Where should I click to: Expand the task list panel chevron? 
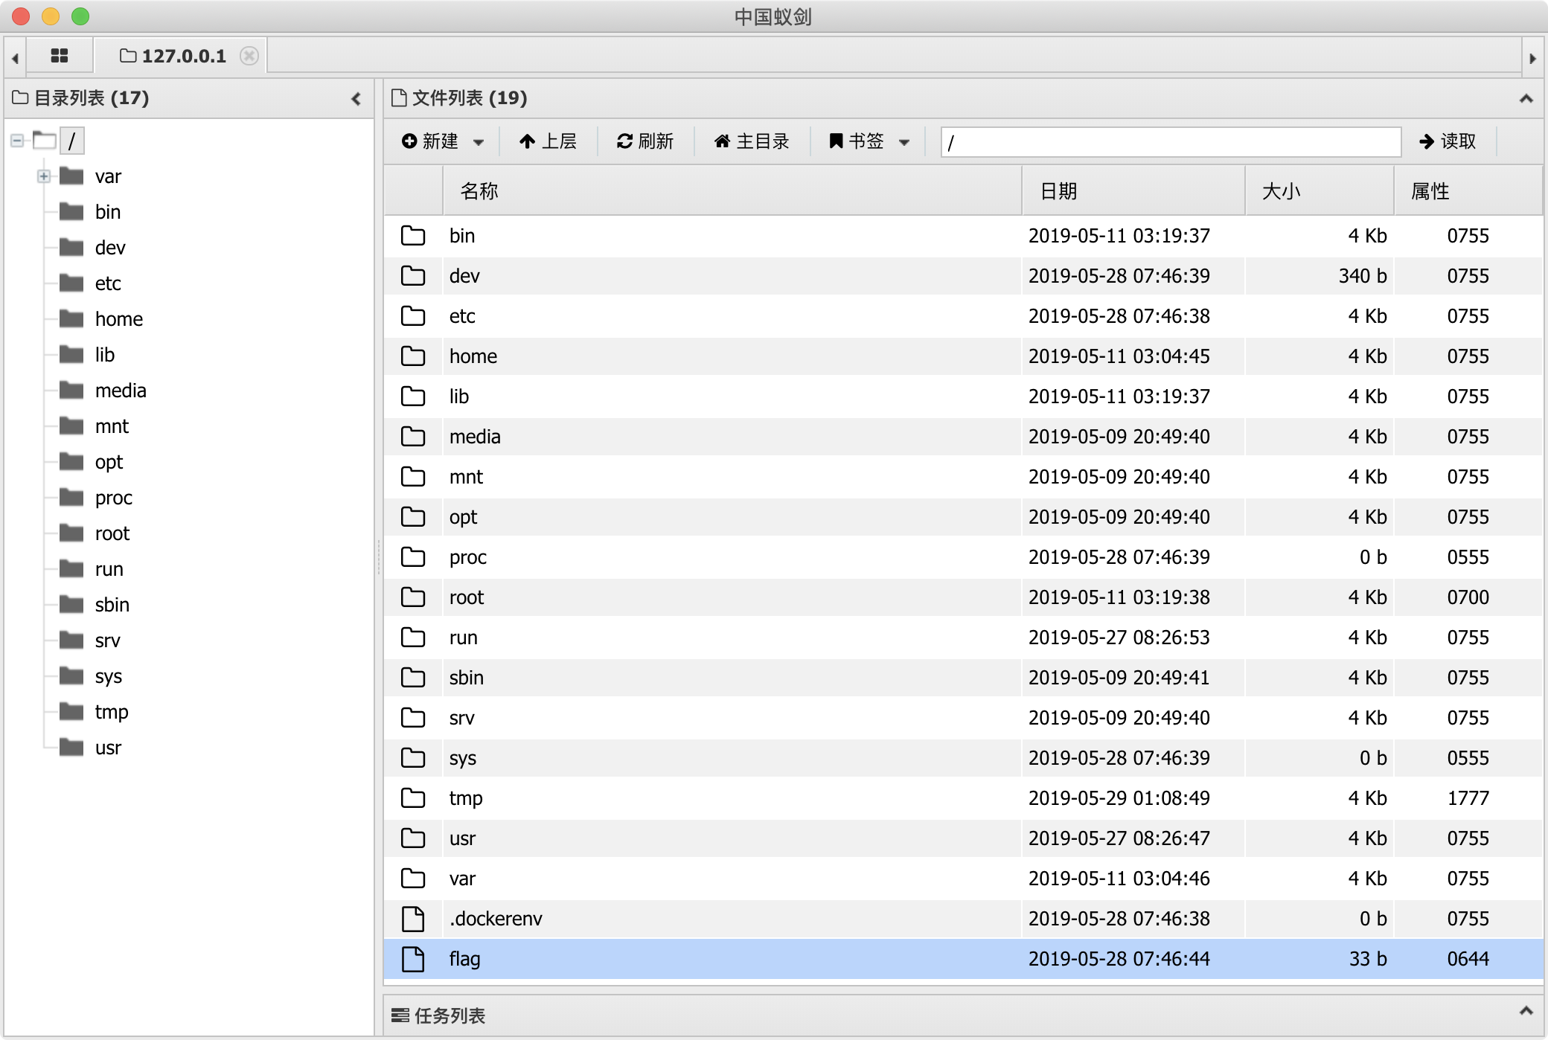[1526, 1011]
